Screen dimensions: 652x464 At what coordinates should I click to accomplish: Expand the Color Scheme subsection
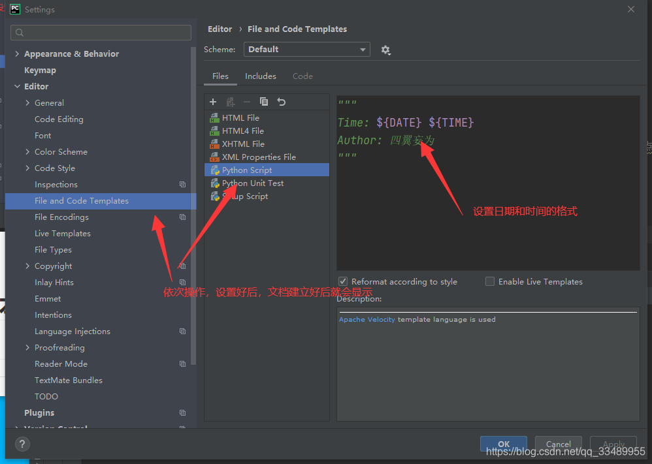coord(27,151)
